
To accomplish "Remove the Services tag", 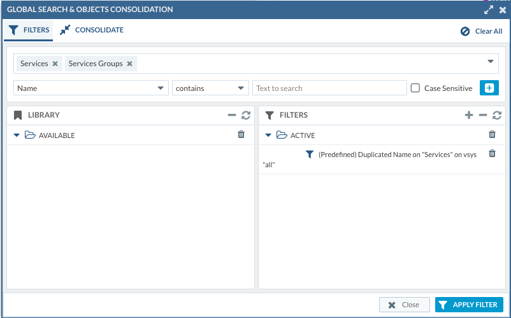I will coord(55,64).
